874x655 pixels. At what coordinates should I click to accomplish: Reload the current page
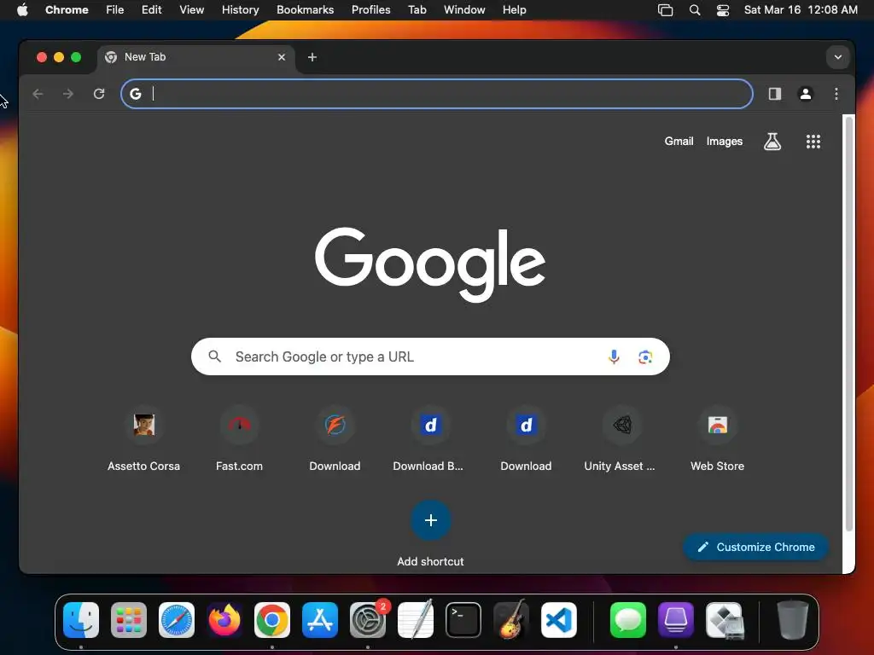99,94
